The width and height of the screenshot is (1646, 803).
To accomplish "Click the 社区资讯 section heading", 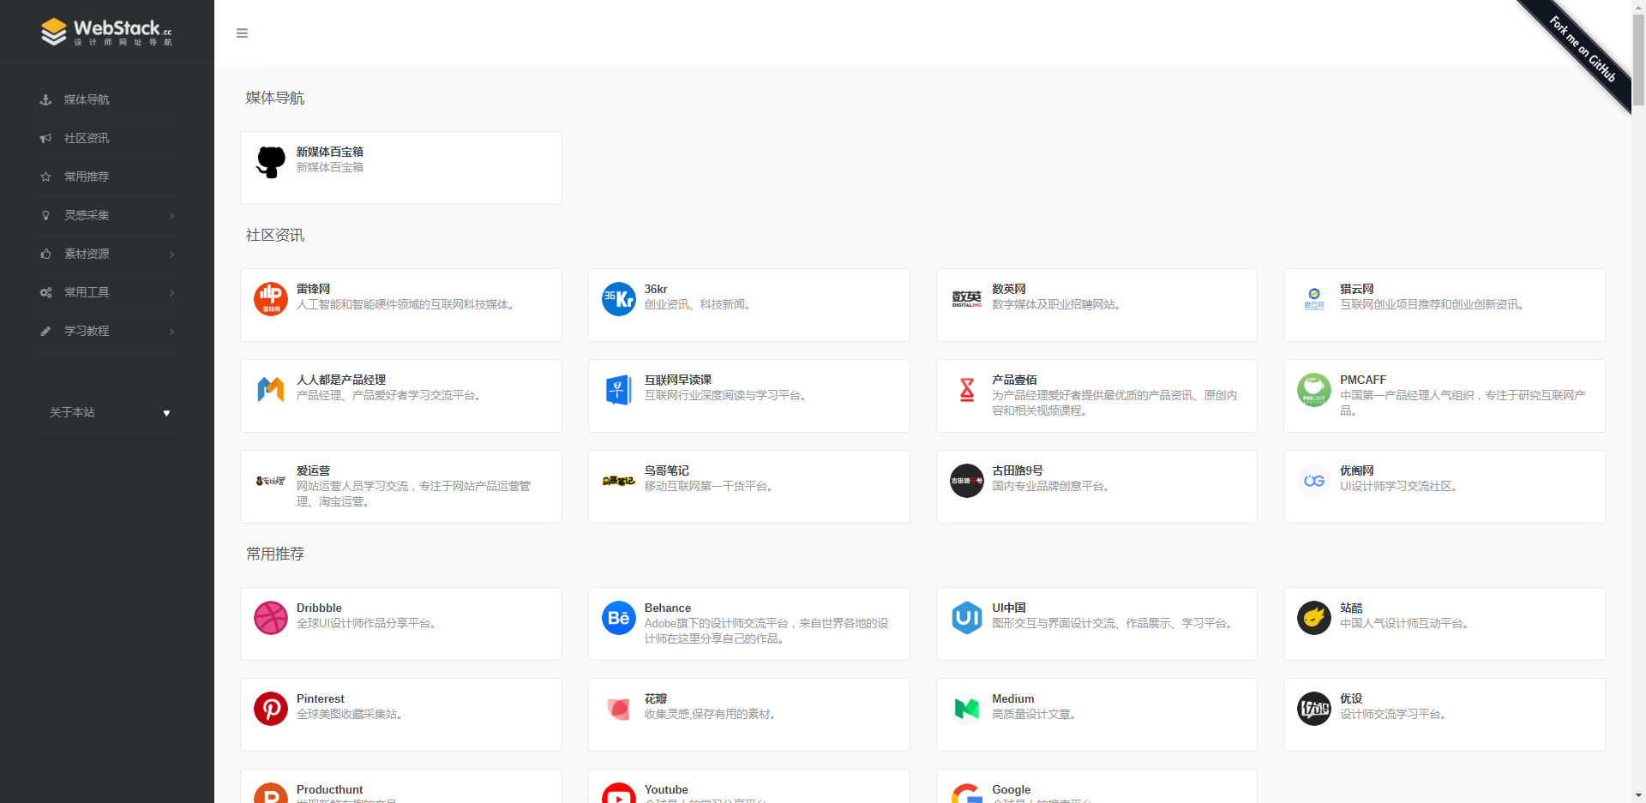I will 275,236.
